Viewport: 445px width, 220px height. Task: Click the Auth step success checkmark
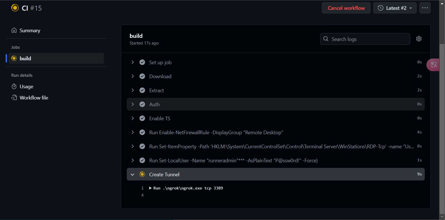point(142,104)
